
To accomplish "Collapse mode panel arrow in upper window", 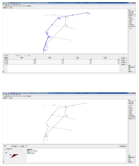I will (x=135, y=10).
